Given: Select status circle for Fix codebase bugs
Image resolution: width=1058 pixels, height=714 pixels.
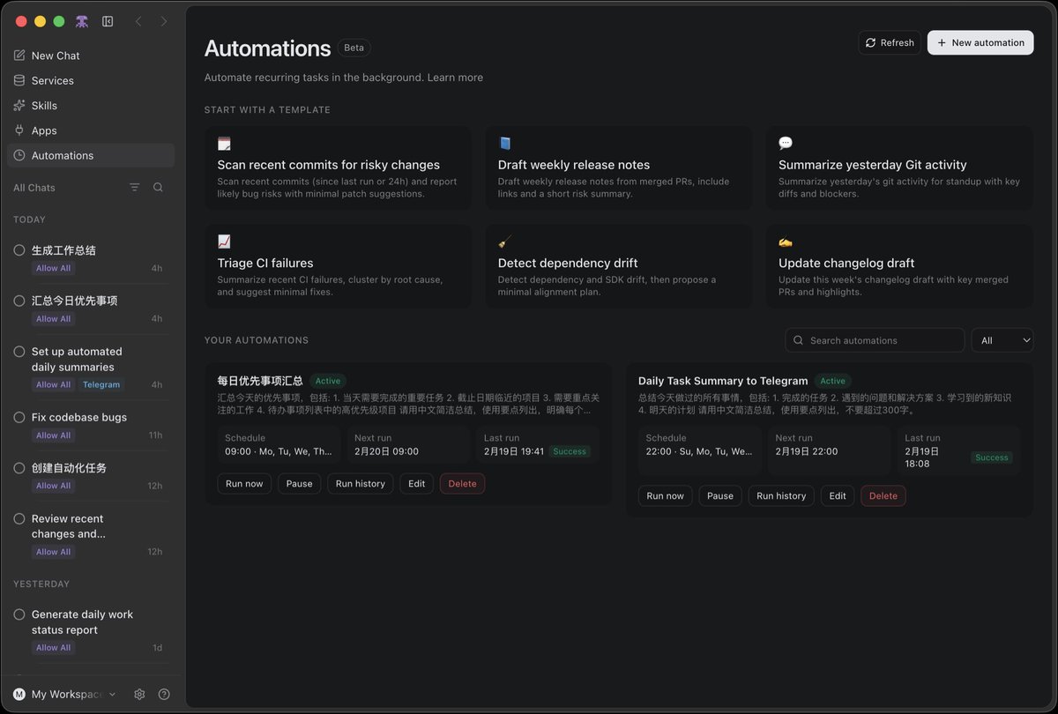Looking at the screenshot, I should [x=19, y=417].
